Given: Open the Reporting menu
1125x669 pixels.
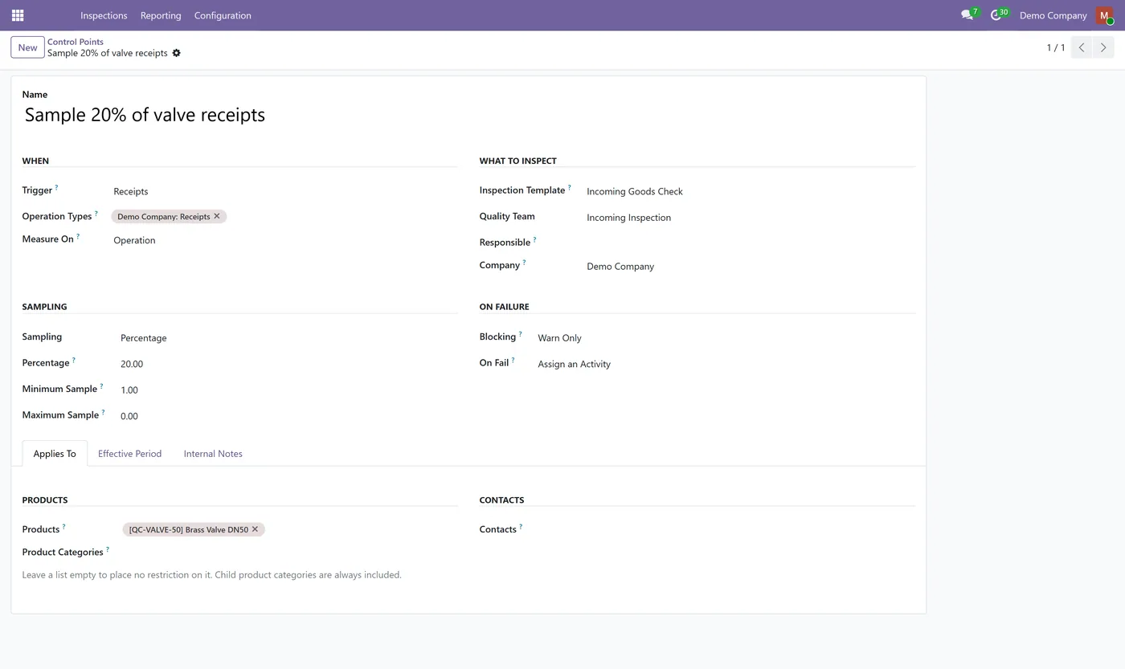Looking at the screenshot, I should point(161,15).
